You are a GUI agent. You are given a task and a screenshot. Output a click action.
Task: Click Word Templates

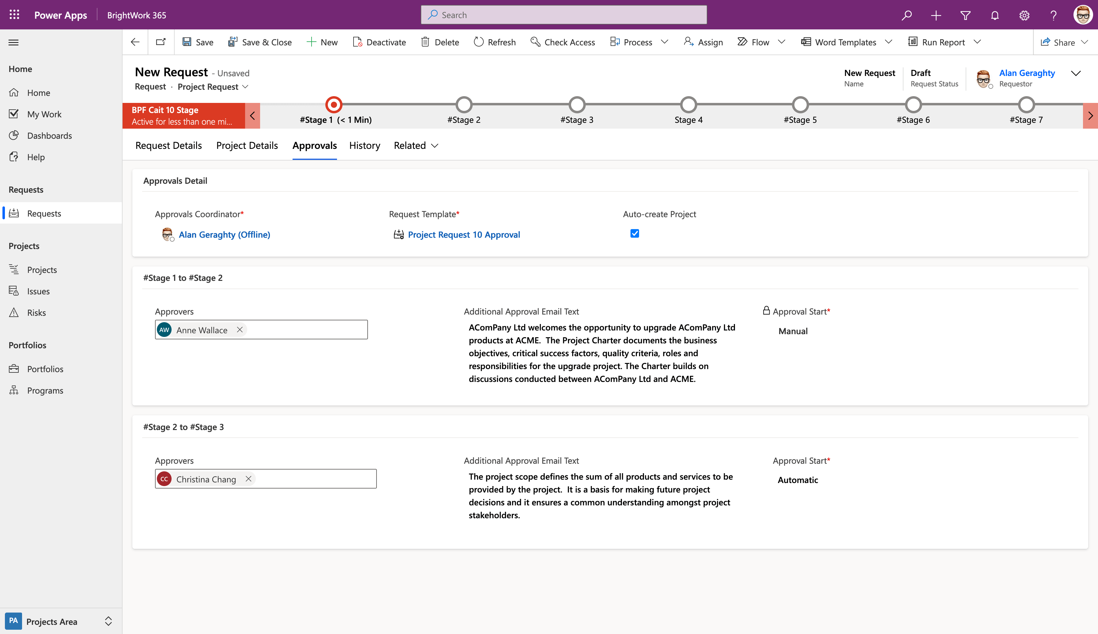839,42
